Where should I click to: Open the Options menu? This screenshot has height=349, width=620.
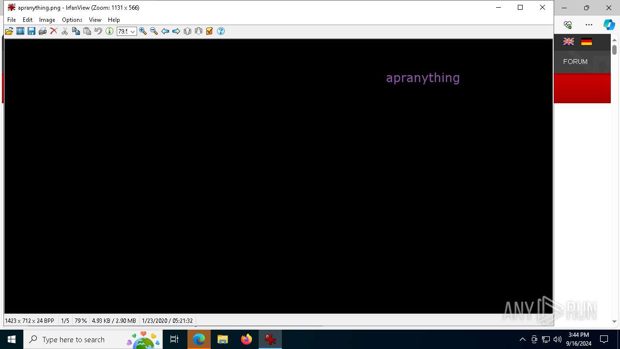tap(72, 20)
